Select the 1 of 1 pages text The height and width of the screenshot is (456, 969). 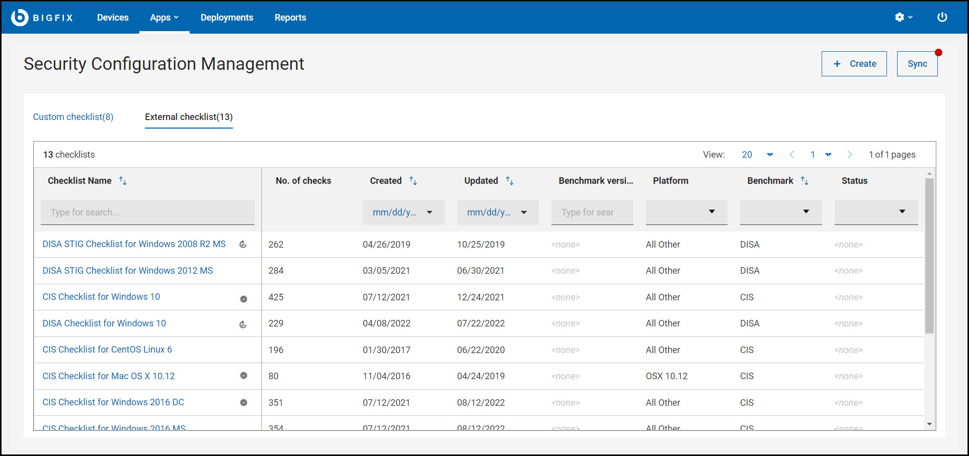coord(892,155)
